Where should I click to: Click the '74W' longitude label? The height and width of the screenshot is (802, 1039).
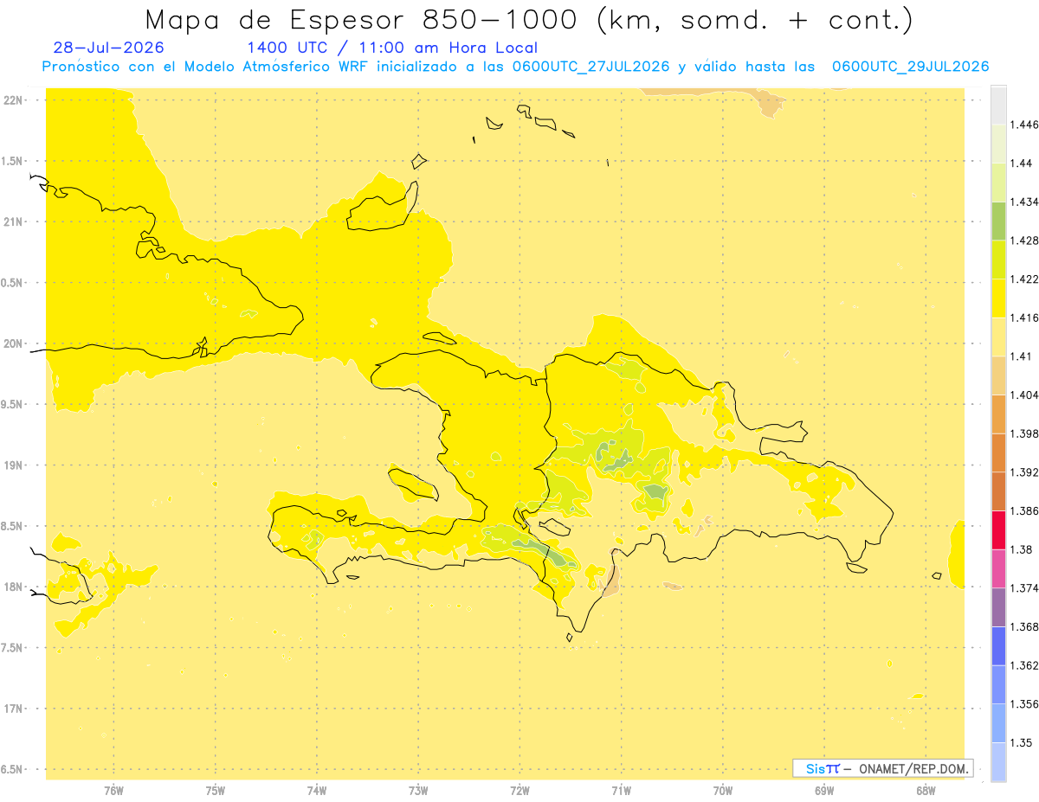[317, 790]
